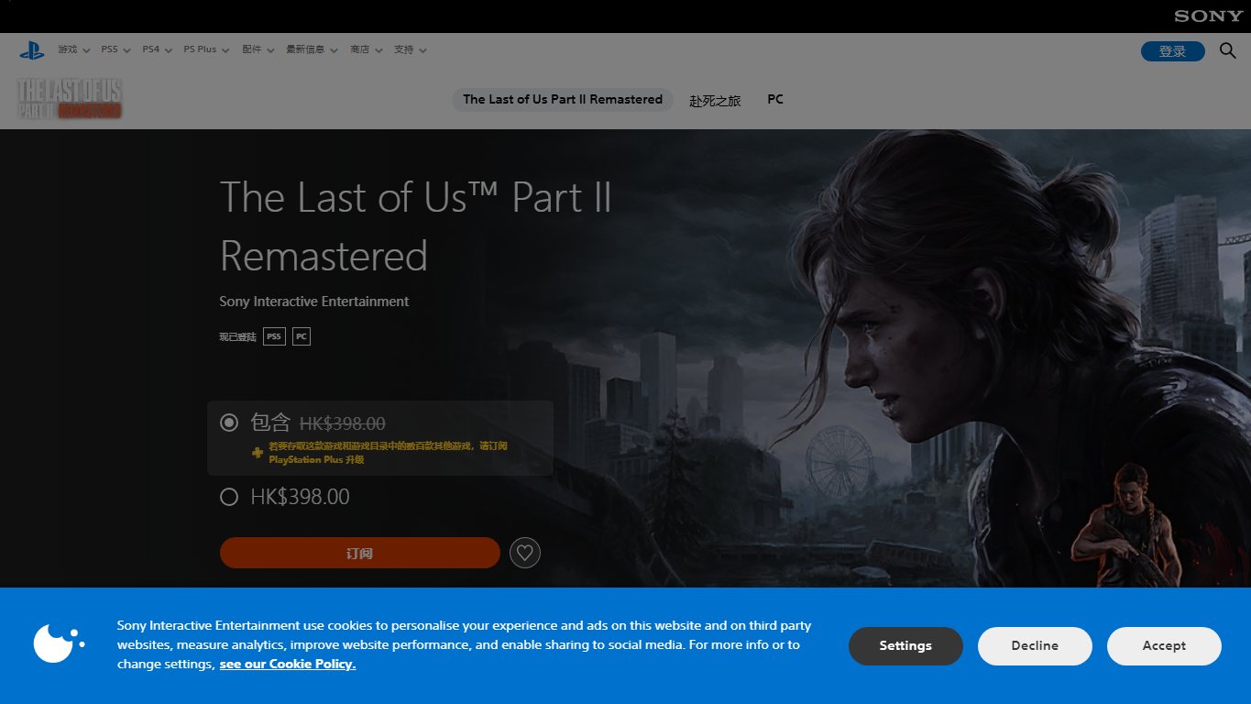This screenshot has height=704, width=1251.
Task: Expand the PS4 navigation dropdown
Action: (157, 49)
